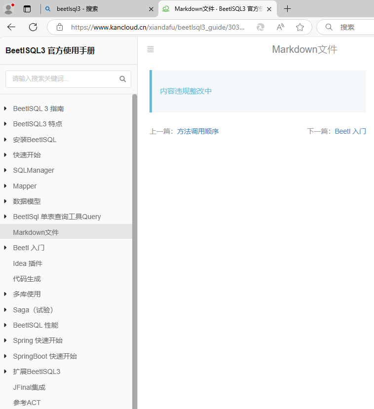Open the BeetlSQL 3 指南 chapter
This screenshot has height=409, width=374.
(38, 109)
